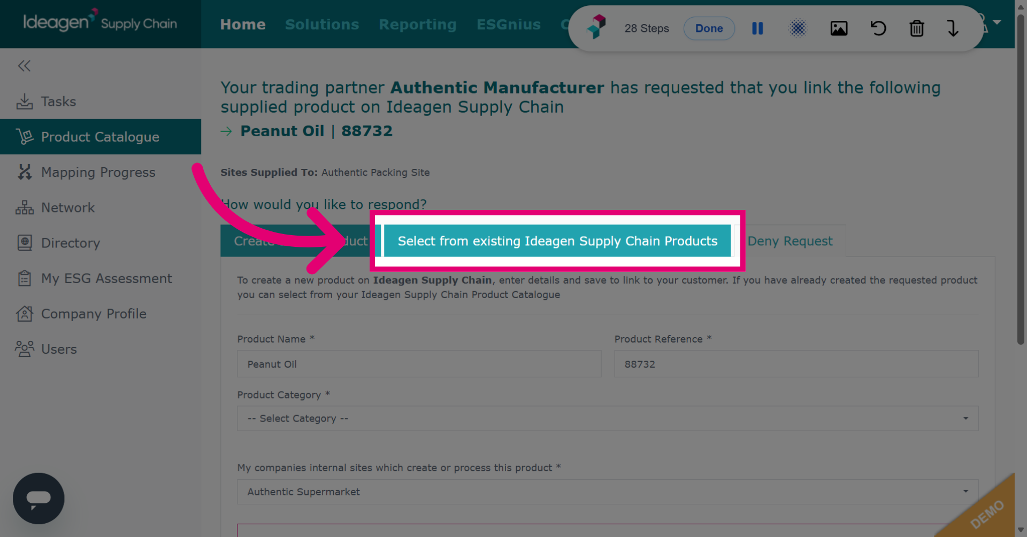
Task: Click Ideagen Supply Chain logo
Action: [100, 22]
